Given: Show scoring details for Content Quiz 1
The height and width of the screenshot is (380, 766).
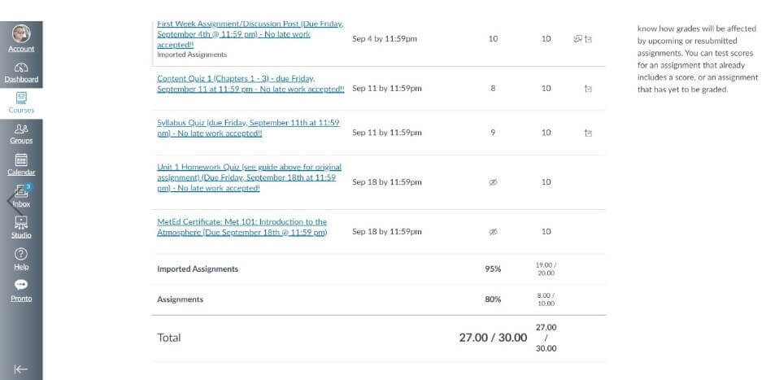Looking at the screenshot, I should pyautogui.click(x=588, y=88).
